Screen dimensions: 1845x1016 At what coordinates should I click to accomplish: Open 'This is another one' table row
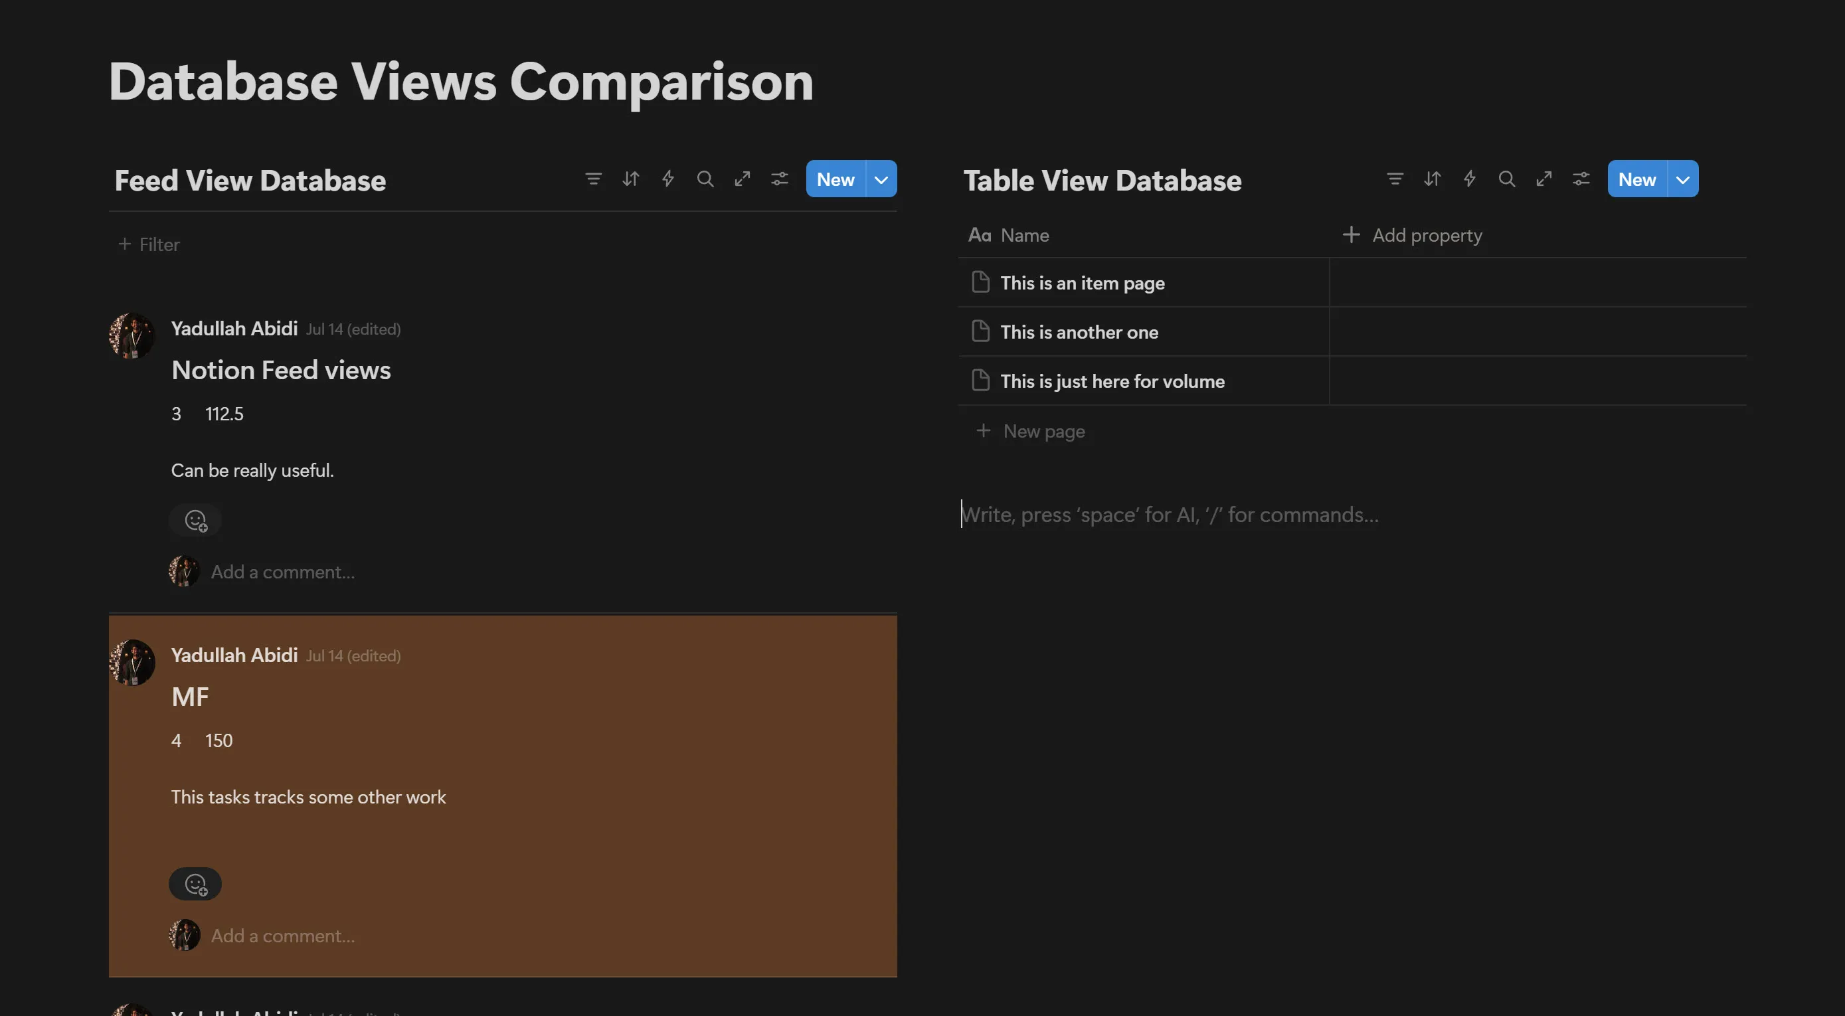(x=1079, y=332)
